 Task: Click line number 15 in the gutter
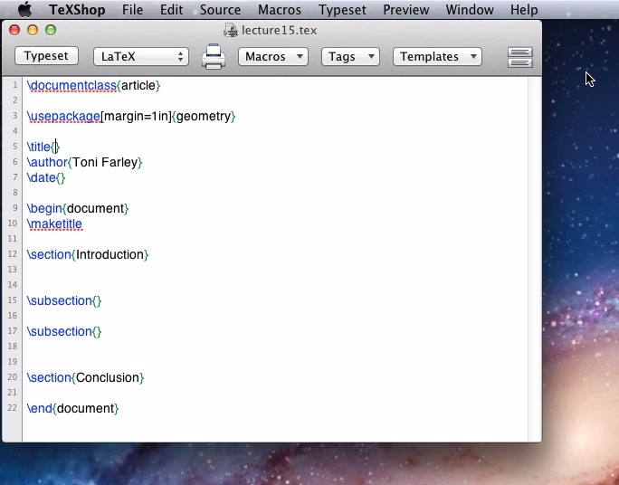(13, 300)
